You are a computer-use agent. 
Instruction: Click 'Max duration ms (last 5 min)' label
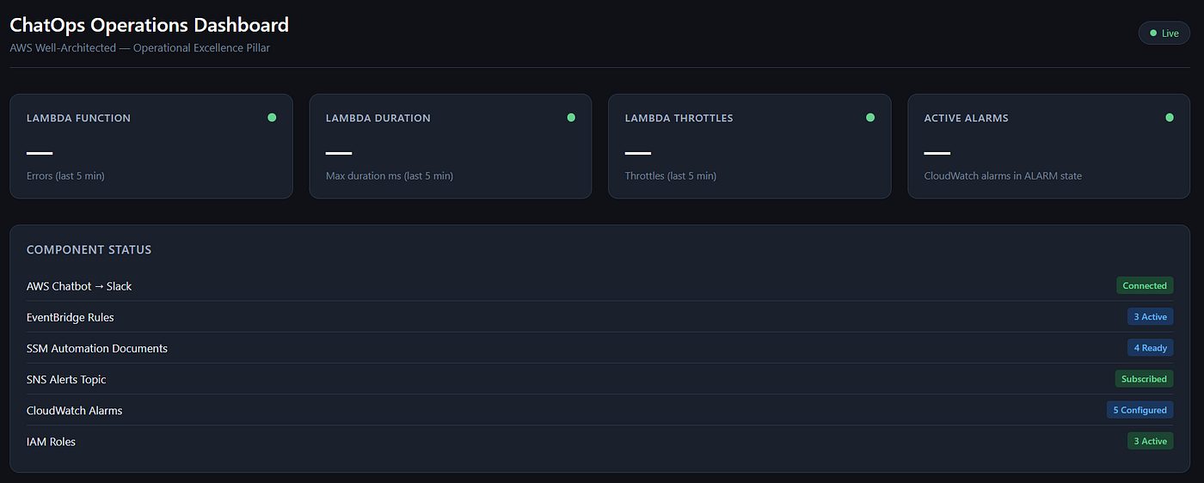point(390,176)
